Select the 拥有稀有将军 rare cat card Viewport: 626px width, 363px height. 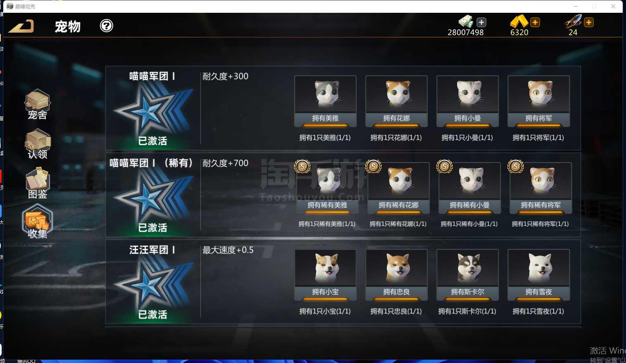541,188
